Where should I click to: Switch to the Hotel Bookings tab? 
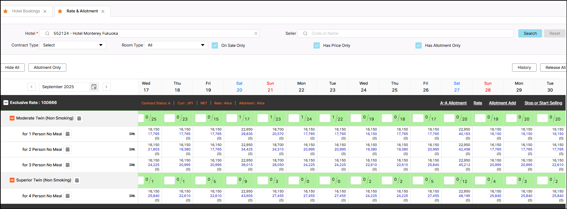coord(26,11)
